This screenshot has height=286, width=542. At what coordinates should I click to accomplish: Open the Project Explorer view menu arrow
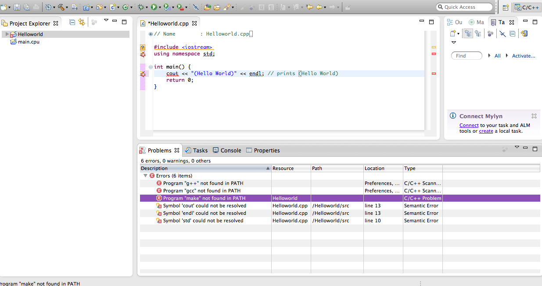coord(106,20)
